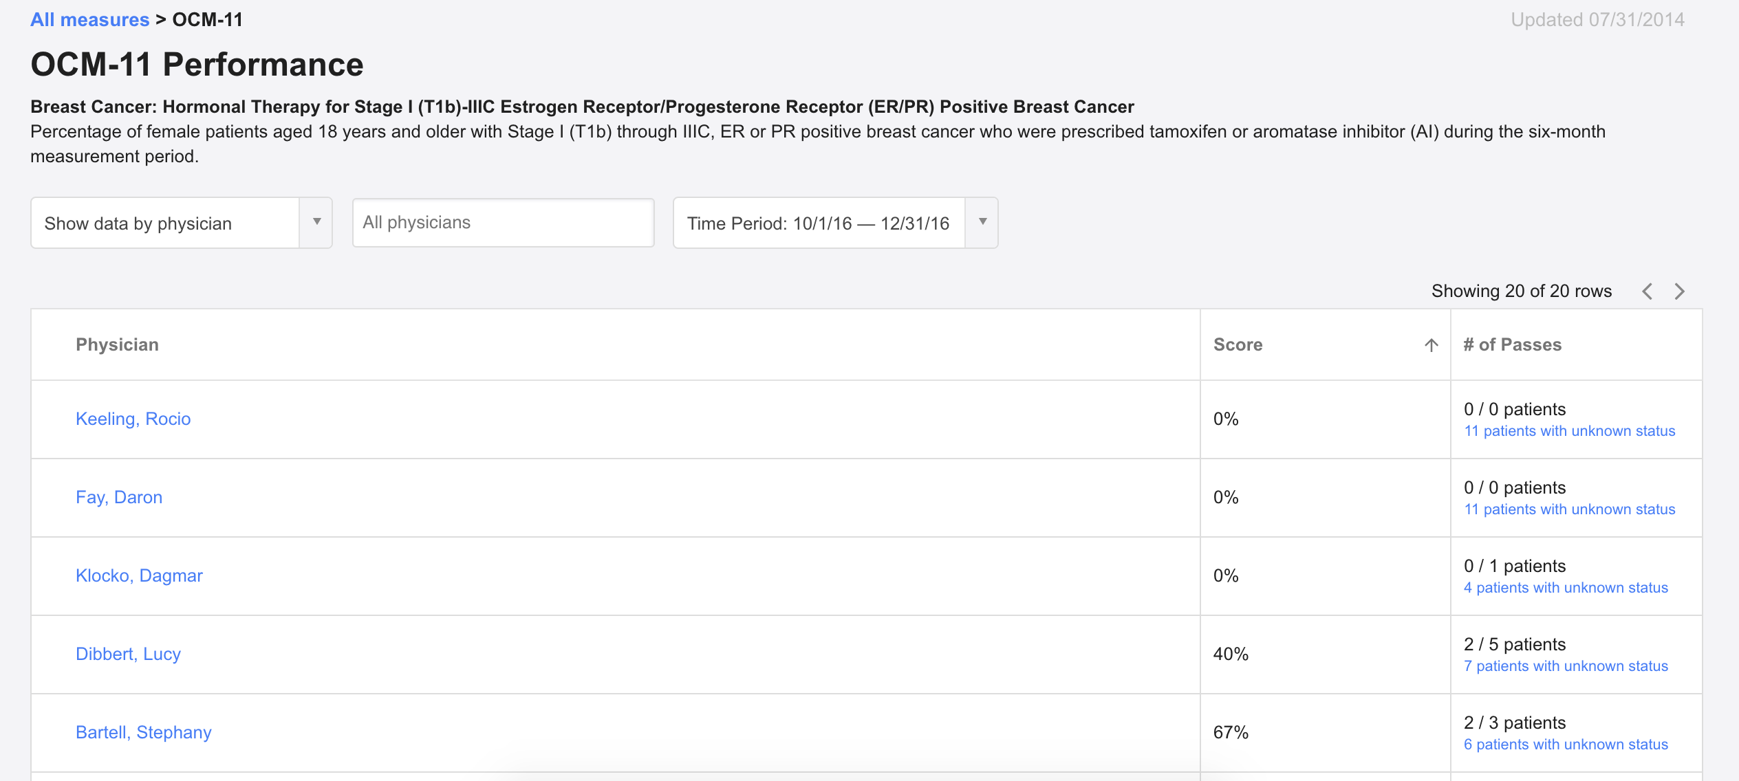Open physician Dibbert, Lucy
This screenshot has width=1739, height=781.
pyautogui.click(x=128, y=654)
